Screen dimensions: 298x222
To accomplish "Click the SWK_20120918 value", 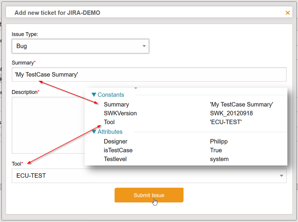I will pyautogui.click(x=231, y=113).
